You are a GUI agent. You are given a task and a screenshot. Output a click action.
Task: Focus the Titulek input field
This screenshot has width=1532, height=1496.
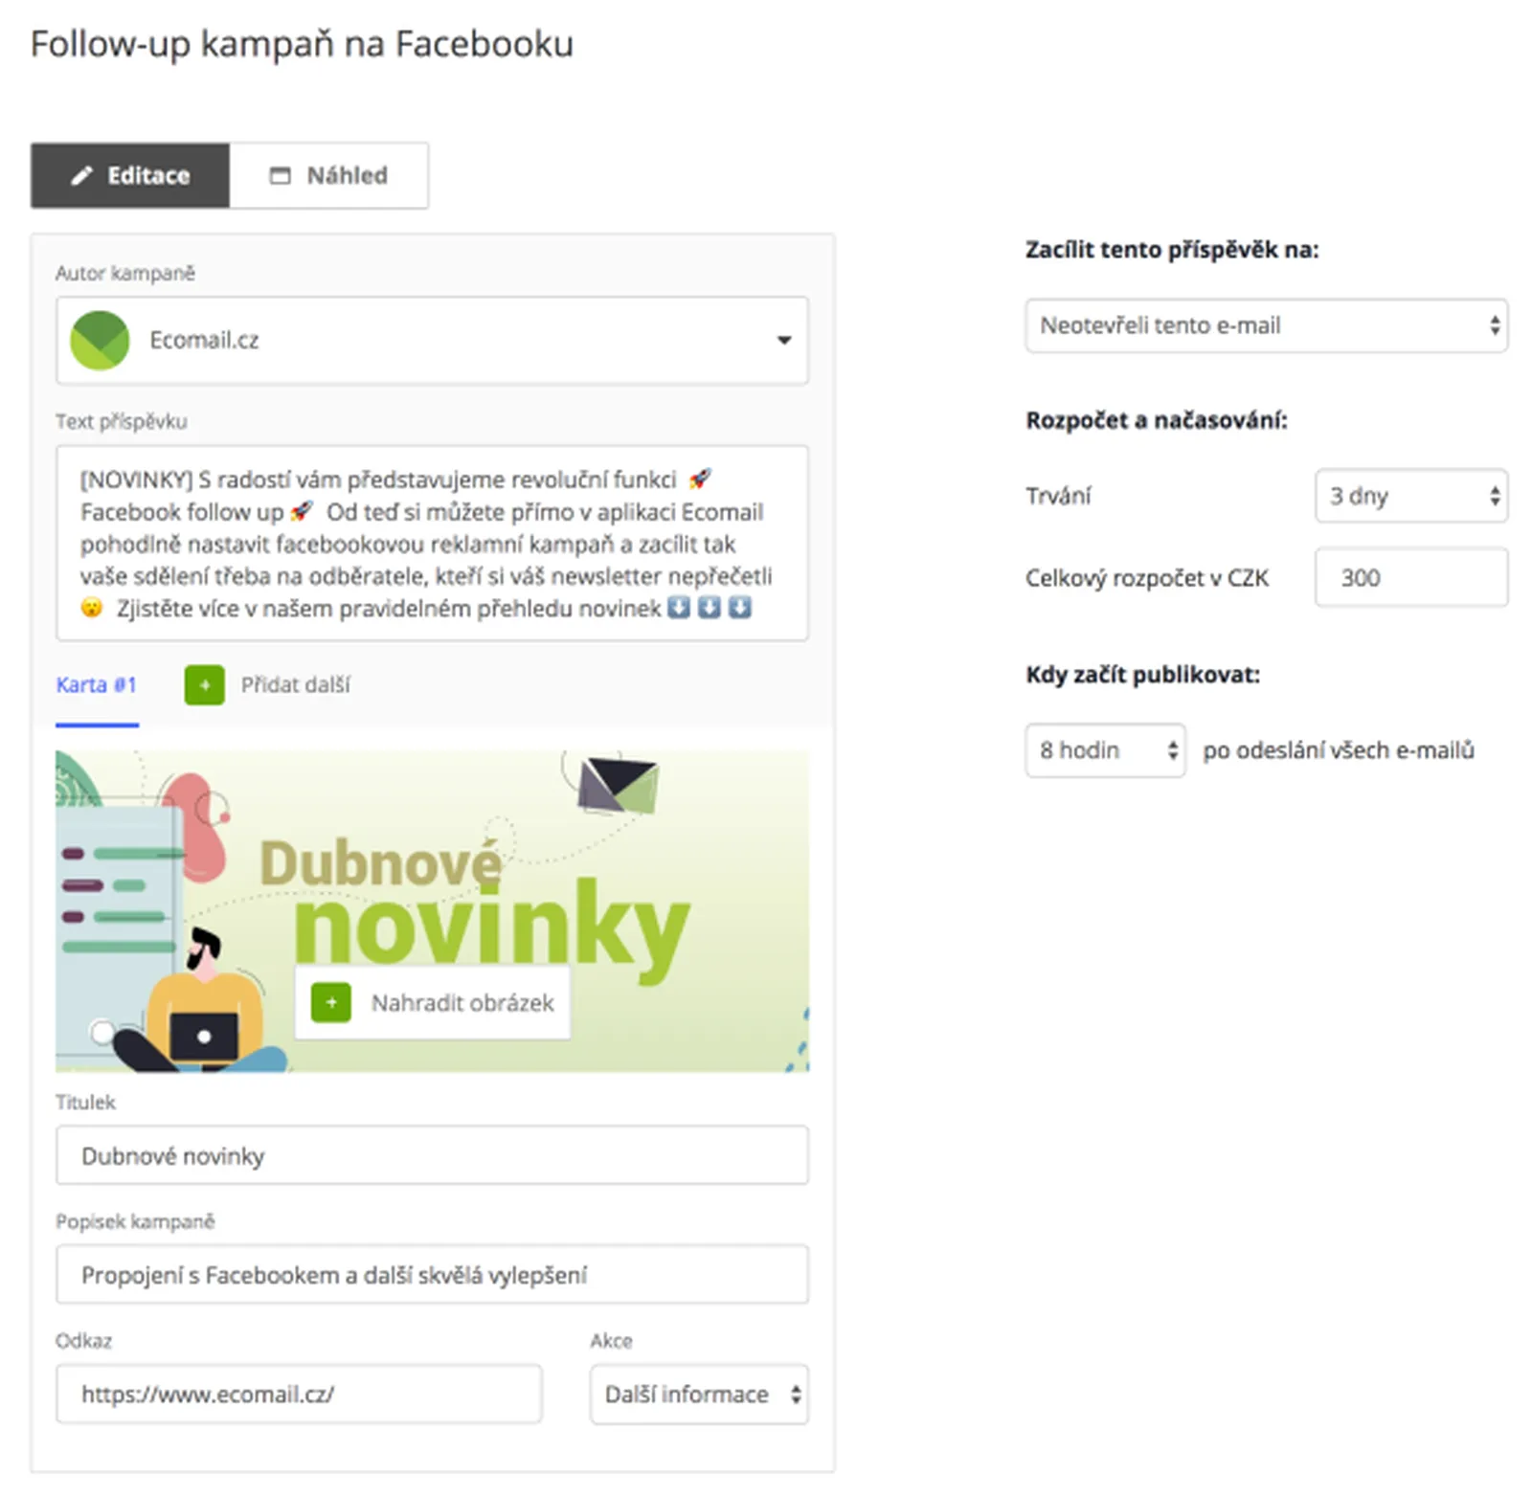pos(432,1155)
